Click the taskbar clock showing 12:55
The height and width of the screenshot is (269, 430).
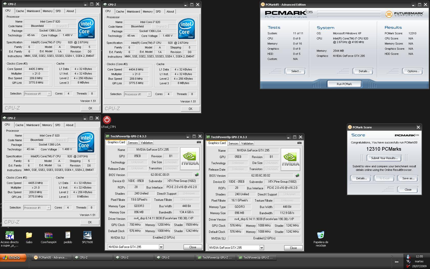click(x=419, y=256)
